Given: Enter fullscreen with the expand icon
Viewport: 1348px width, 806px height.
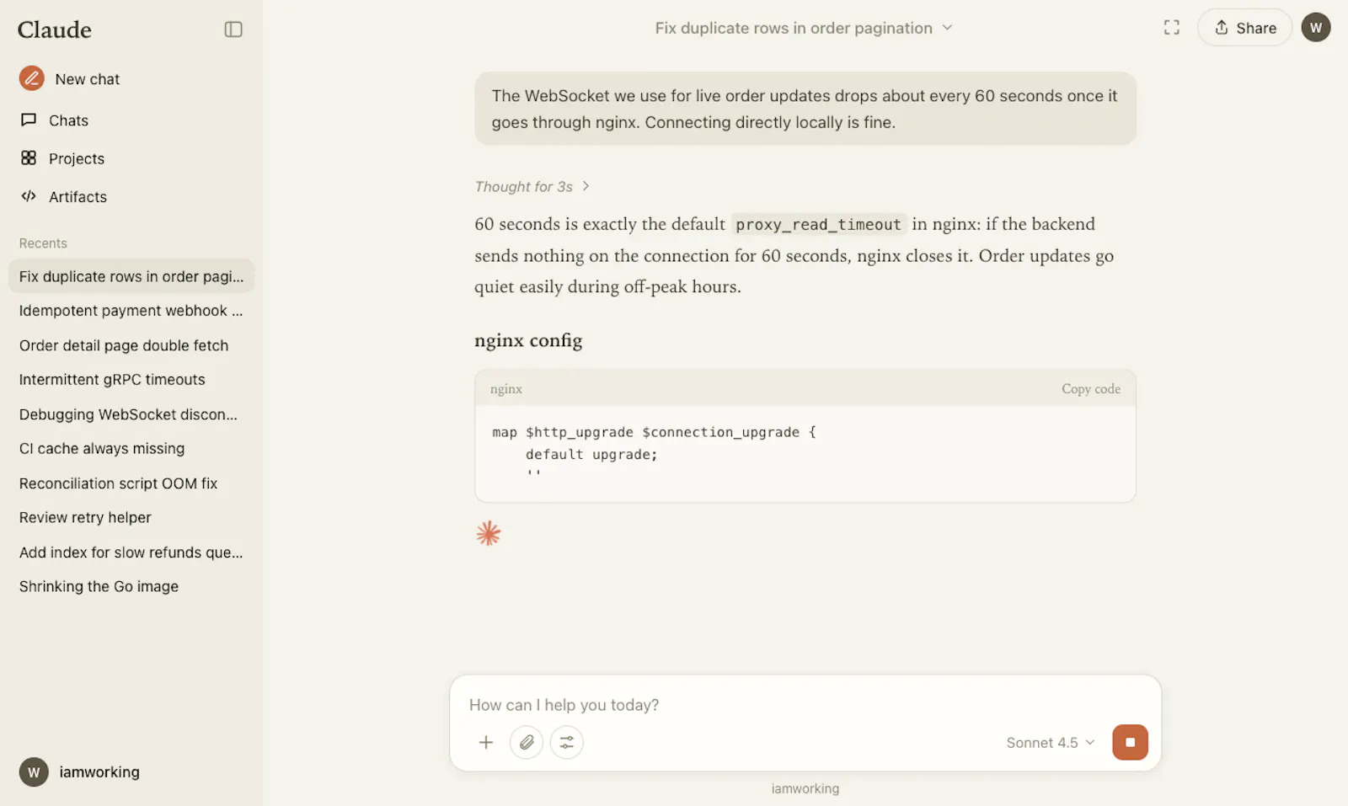Looking at the screenshot, I should point(1172,28).
